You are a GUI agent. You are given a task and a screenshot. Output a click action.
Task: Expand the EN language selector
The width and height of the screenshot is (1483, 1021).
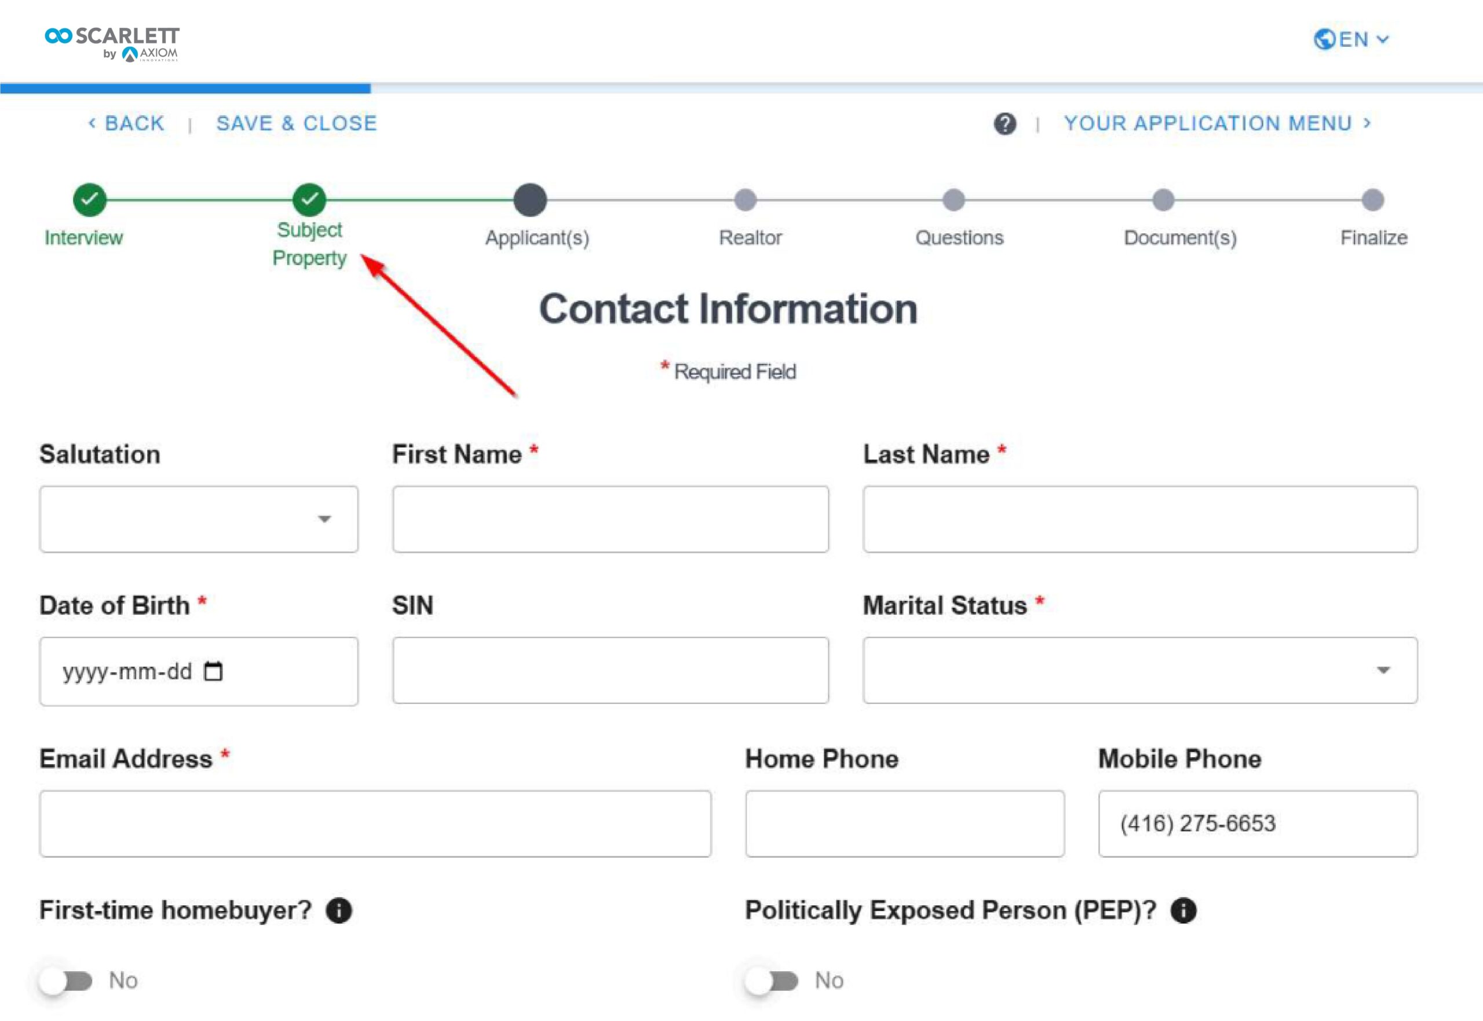(1351, 39)
